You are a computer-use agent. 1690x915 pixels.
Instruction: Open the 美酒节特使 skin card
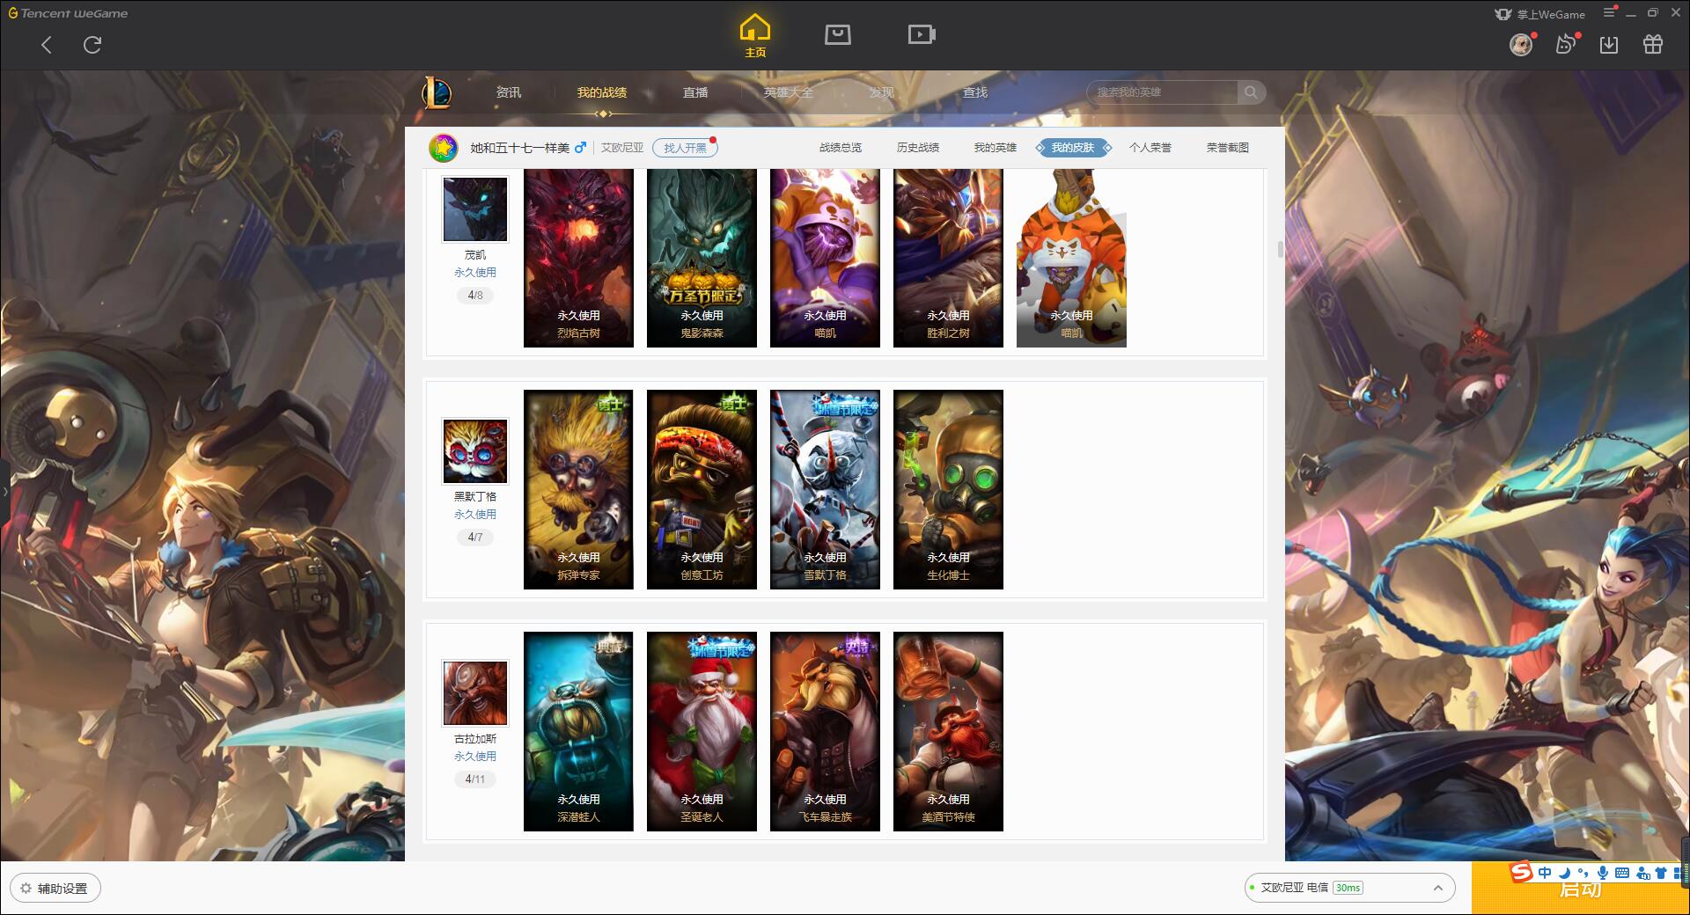[x=948, y=731]
